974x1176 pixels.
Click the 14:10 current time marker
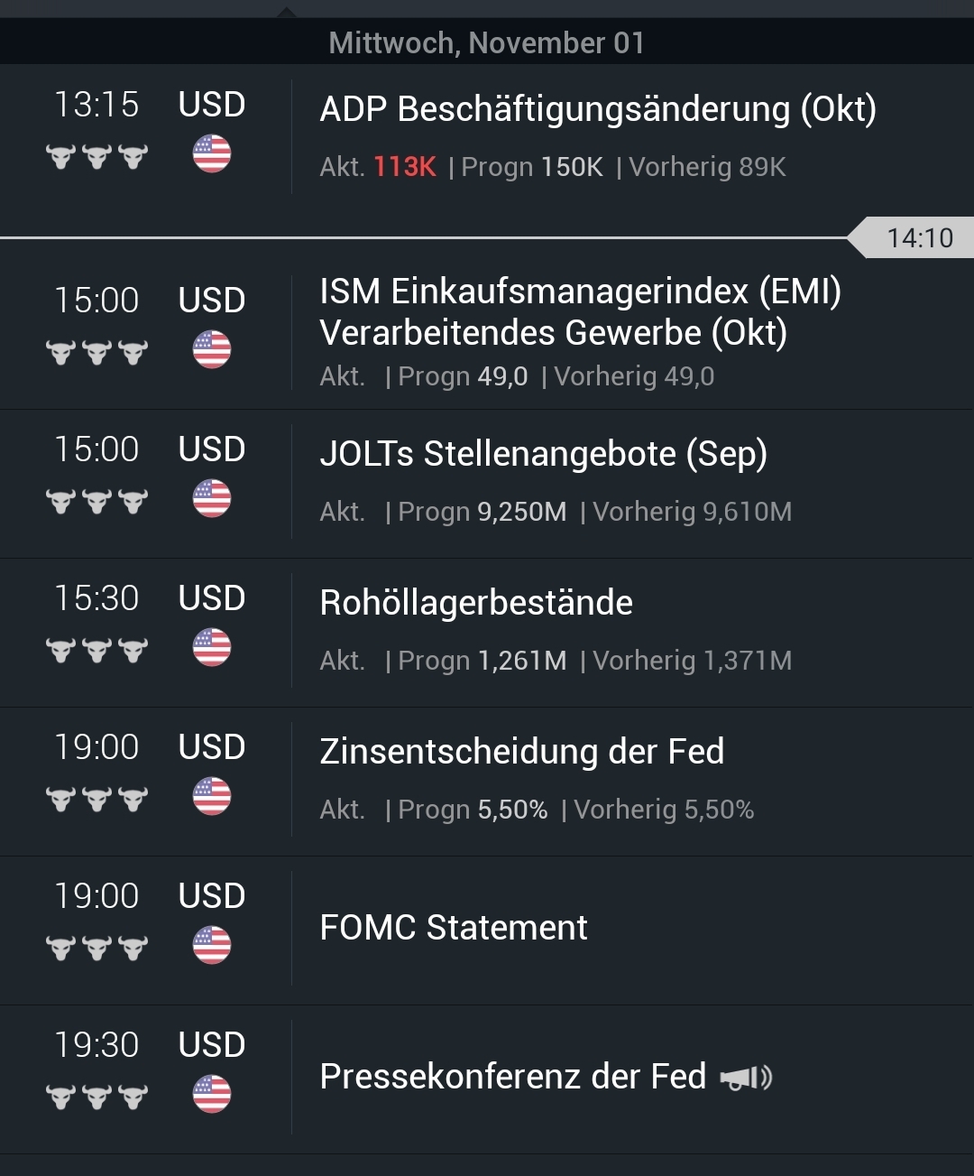[x=918, y=238]
